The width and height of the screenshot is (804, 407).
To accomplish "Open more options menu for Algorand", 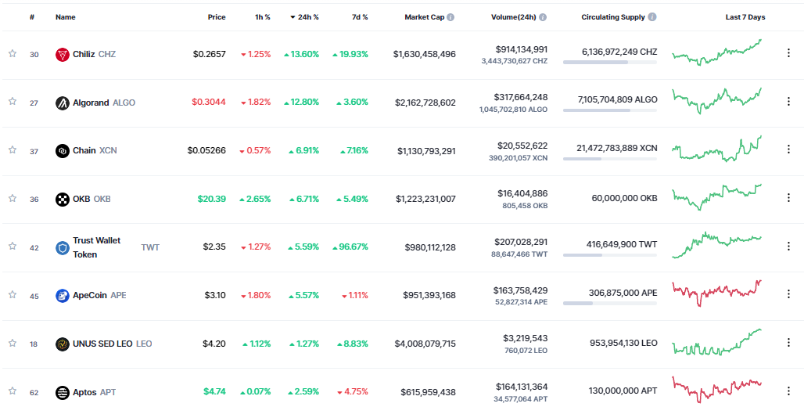I will pyautogui.click(x=788, y=102).
